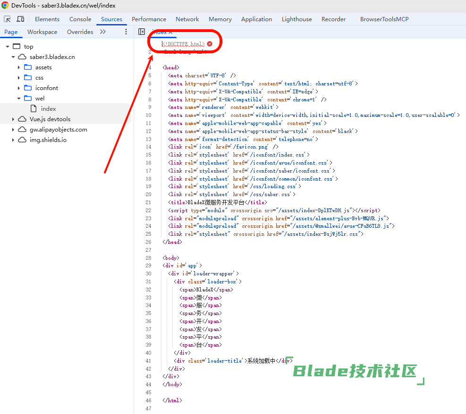Image resolution: width=466 pixels, height=414 pixels.
Task: Select the iconfont folder label
Action: point(47,88)
